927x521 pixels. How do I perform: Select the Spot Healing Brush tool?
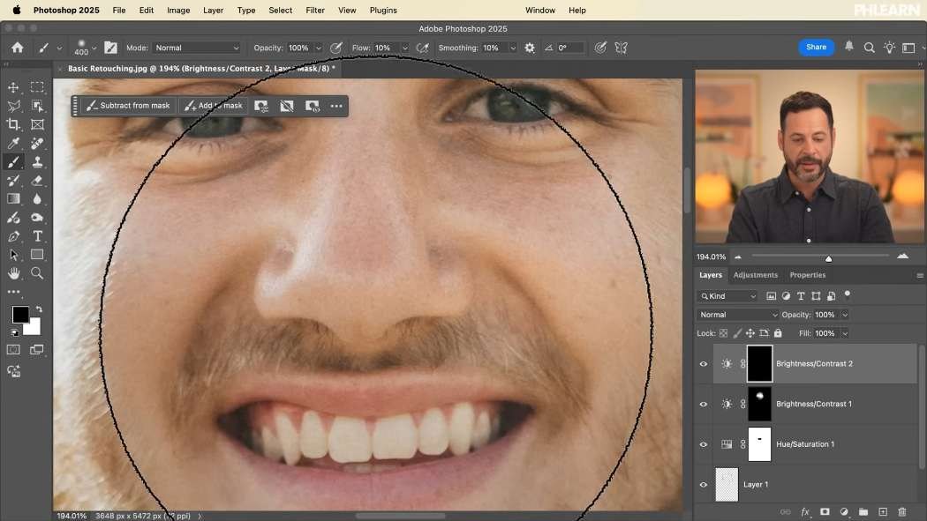coord(37,144)
